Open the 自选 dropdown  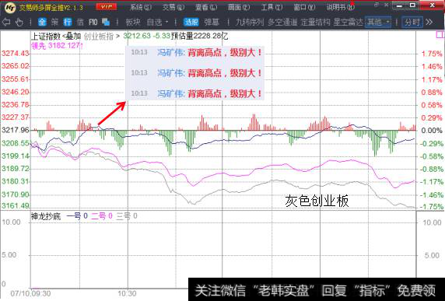pyautogui.click(x=157, y=22)
